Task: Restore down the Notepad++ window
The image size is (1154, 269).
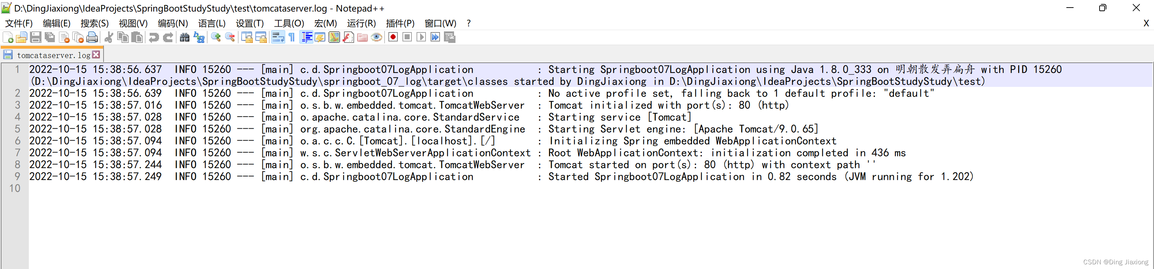Action: pyautogui.click(x=1102, y=8)
